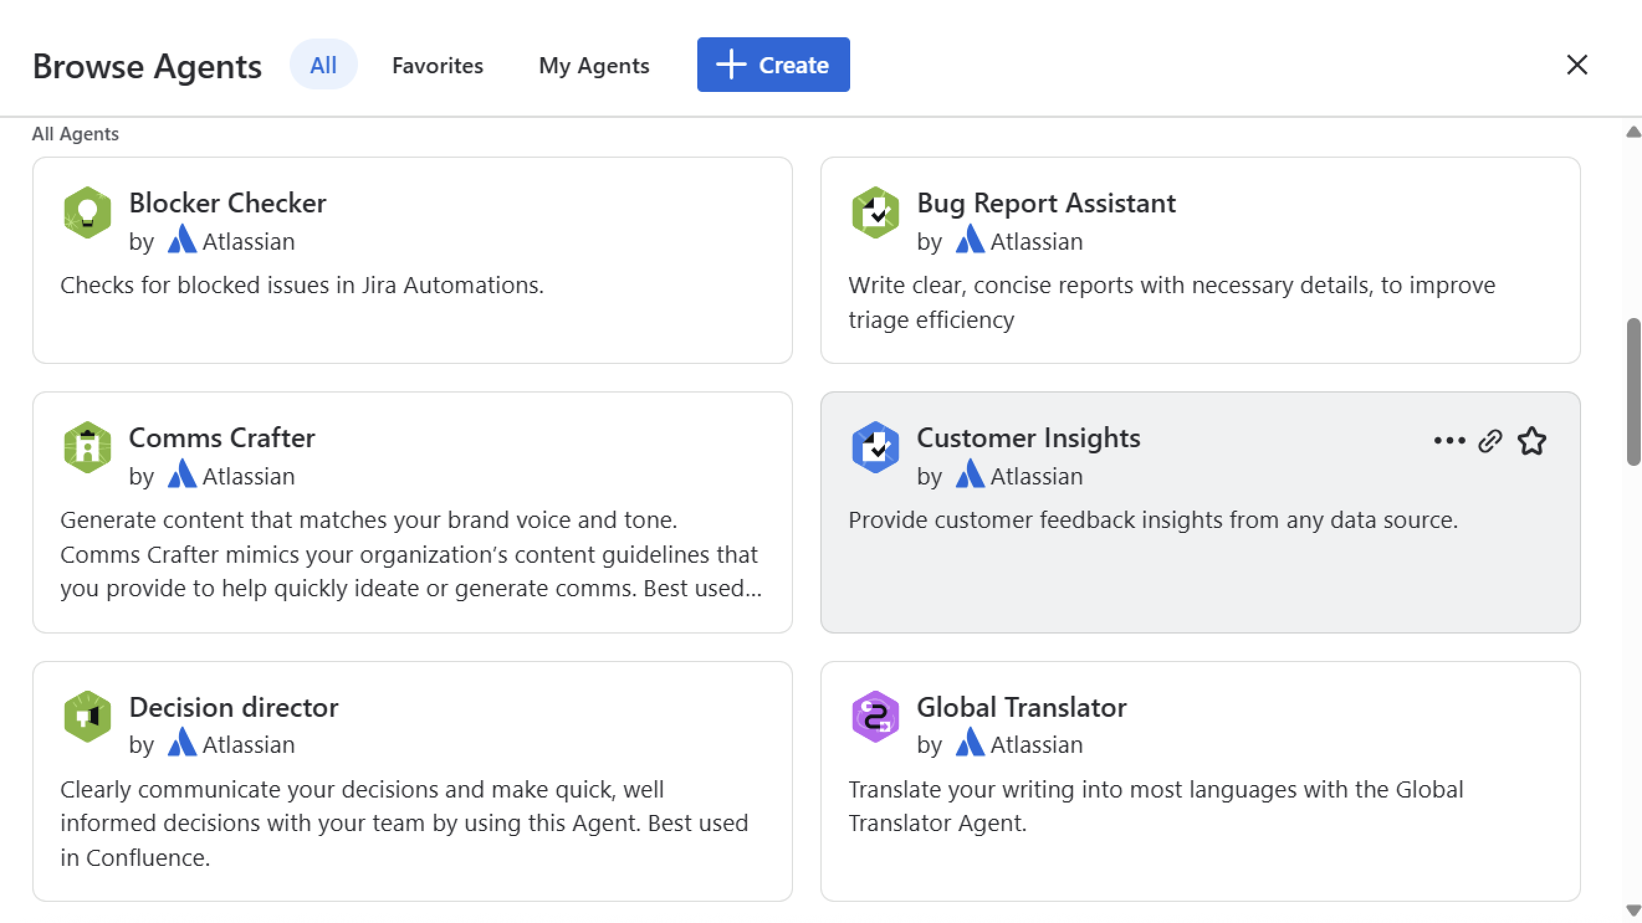
Task: Switch to the Favorites tab
Action: coord(438,65)
